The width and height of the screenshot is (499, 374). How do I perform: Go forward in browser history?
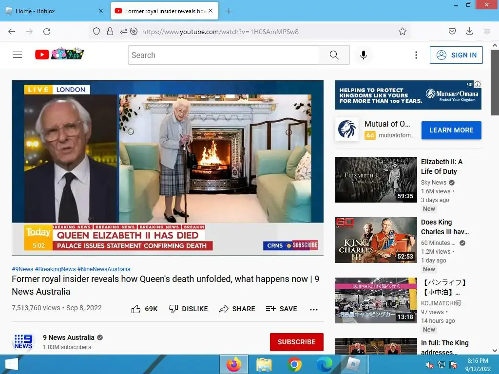point(29,32)
